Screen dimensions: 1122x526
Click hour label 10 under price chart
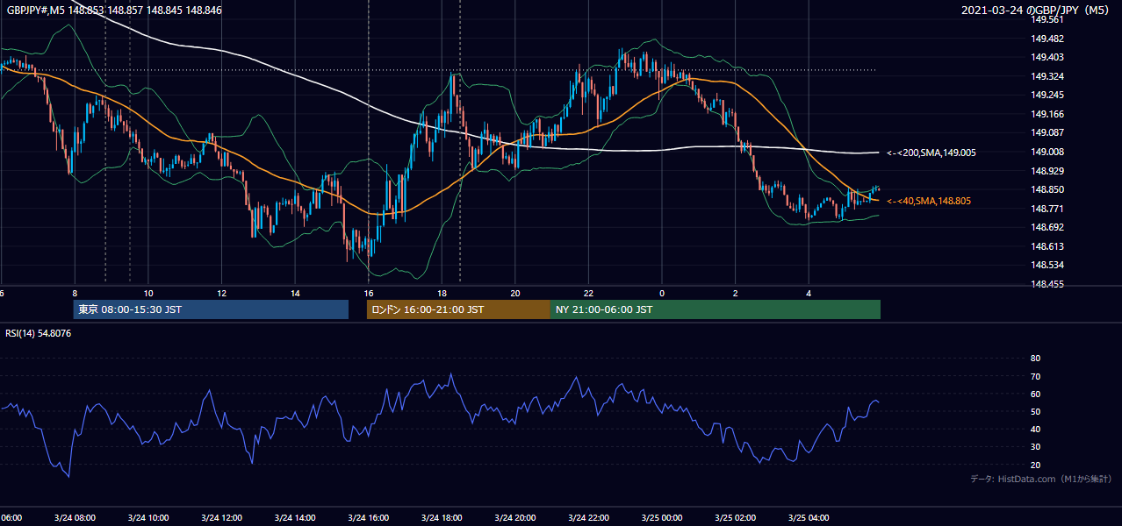pos(148,294)
